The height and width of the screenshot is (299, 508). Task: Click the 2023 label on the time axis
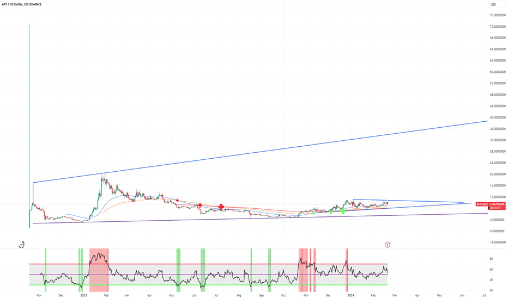[x=83, y=294]
